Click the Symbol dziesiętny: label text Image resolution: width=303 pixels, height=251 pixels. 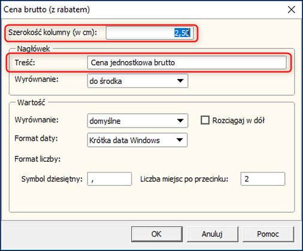pos(52,179)
